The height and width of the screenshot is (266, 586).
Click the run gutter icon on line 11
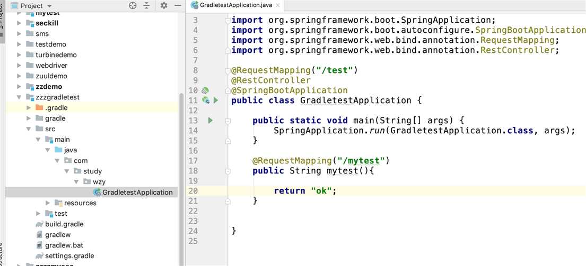216,100
